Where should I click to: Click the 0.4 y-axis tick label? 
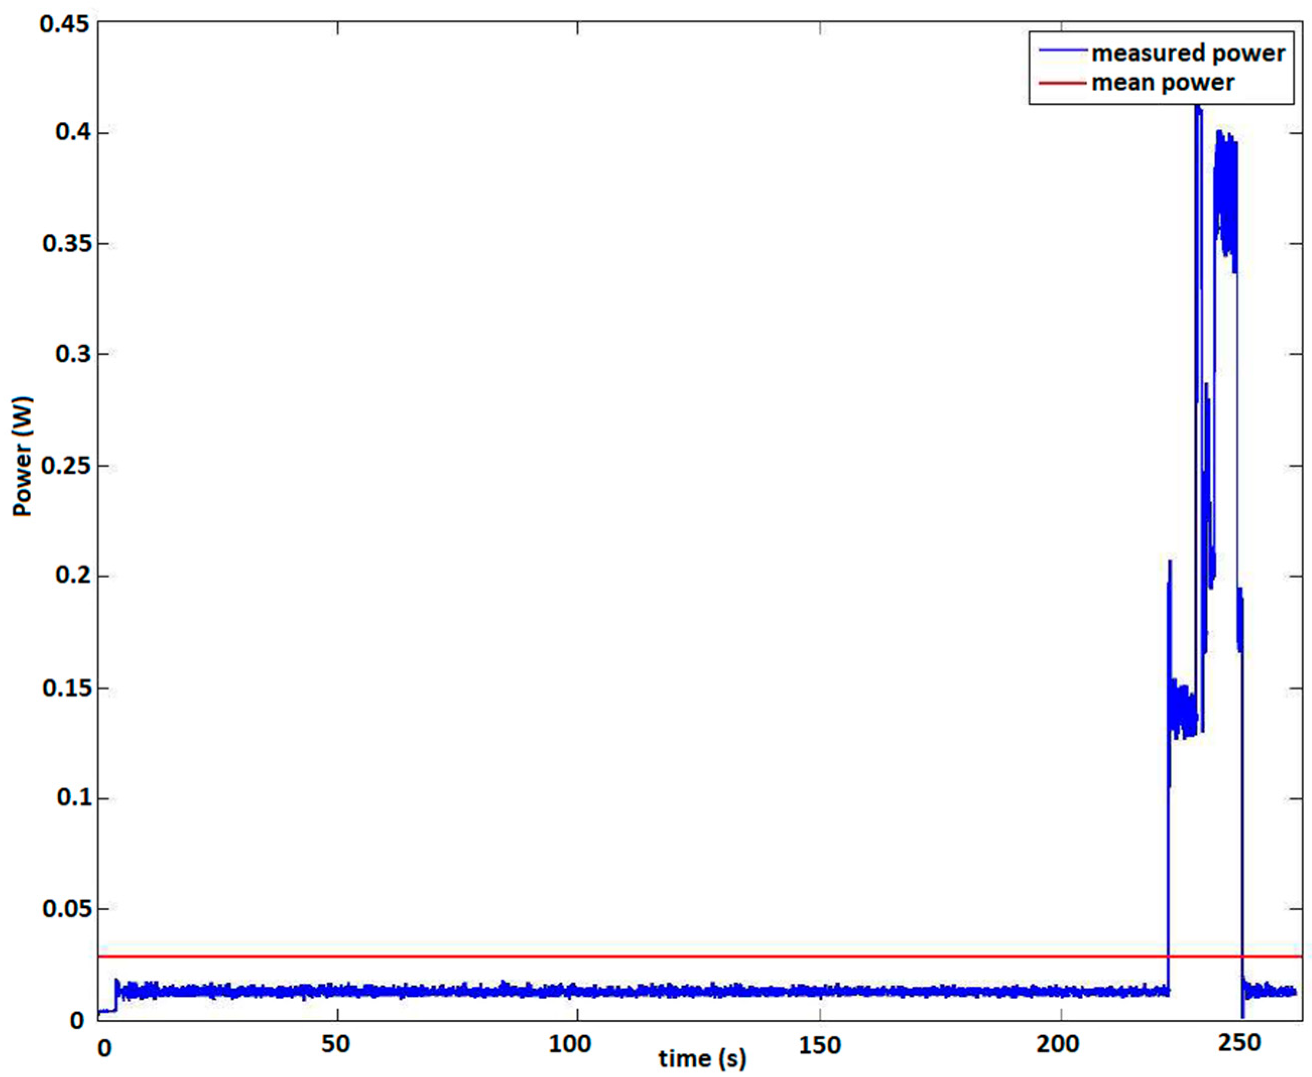pos(73,132)
